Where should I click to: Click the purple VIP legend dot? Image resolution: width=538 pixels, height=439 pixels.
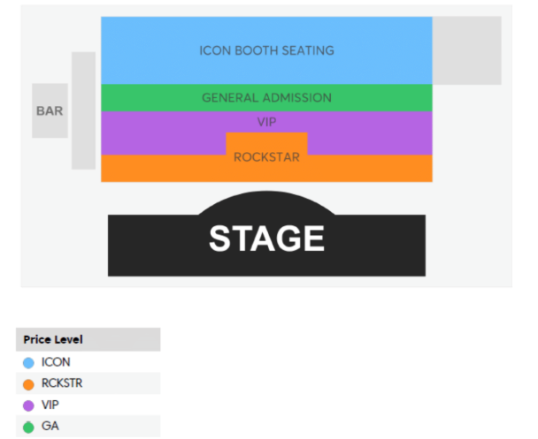tap(28, 405)
